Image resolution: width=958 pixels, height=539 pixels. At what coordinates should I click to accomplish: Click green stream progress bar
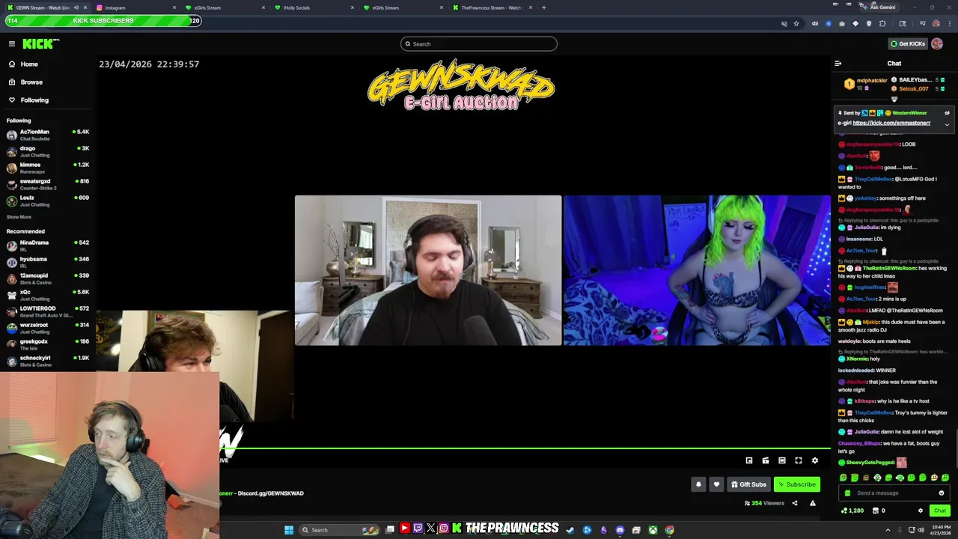[x=524, y=449]
